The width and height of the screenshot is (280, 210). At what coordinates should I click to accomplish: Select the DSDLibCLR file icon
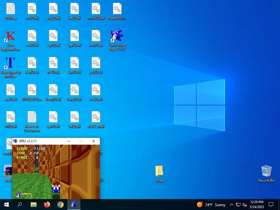click(32, 90)
